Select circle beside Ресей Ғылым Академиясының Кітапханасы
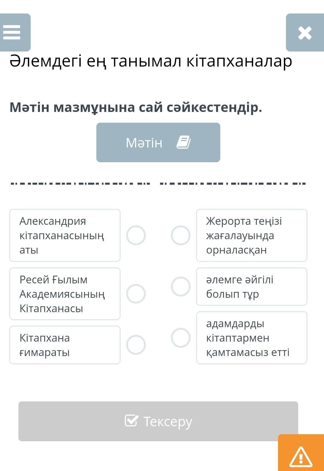The height and width of the screenshot is (471, 324). point(136,293)
